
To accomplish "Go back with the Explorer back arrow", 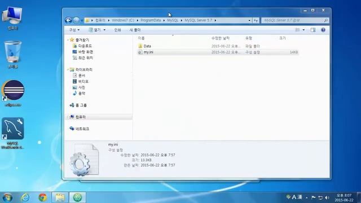I will pyautogui.click(x=68, y=20).
